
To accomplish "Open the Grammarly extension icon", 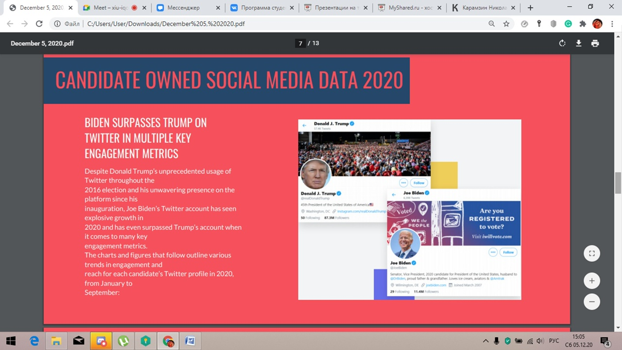I will pos(568,23).
